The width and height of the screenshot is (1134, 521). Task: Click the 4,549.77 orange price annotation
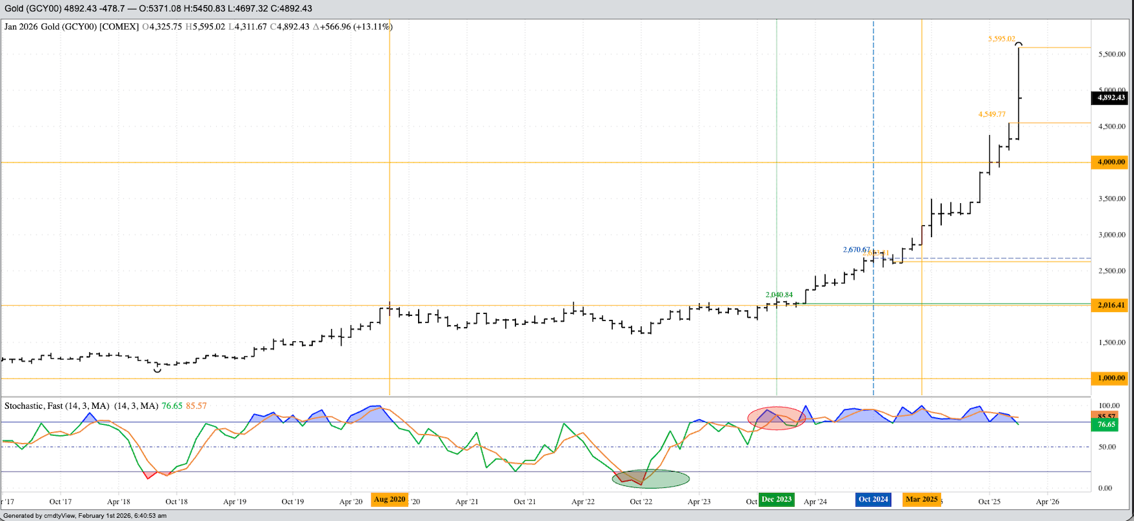click(991, 114)
